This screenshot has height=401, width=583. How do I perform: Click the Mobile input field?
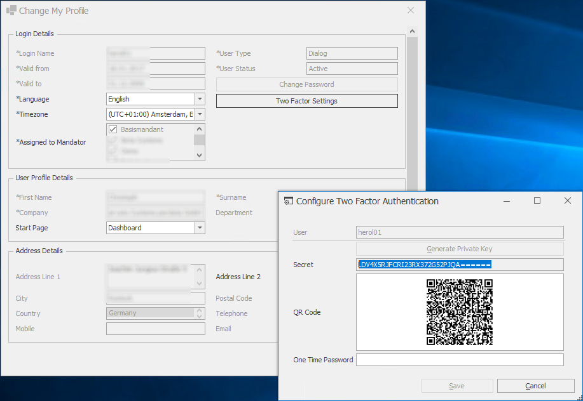(x=155, y=329)
